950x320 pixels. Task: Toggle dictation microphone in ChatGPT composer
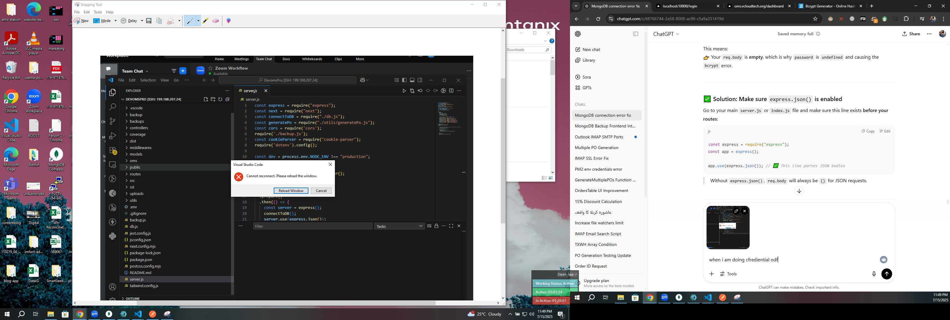click(873, 274)
